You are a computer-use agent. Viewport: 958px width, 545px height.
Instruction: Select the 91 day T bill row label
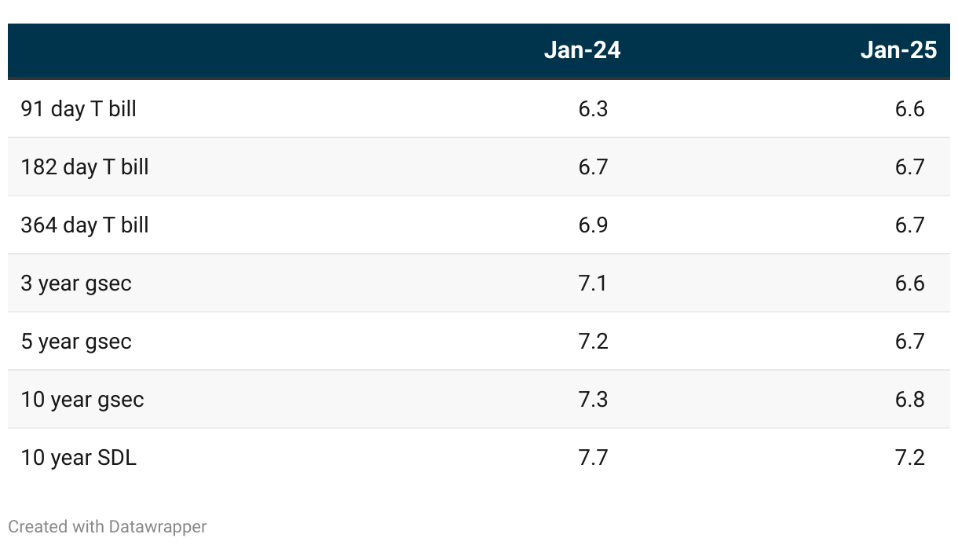[x=79, y=109]
